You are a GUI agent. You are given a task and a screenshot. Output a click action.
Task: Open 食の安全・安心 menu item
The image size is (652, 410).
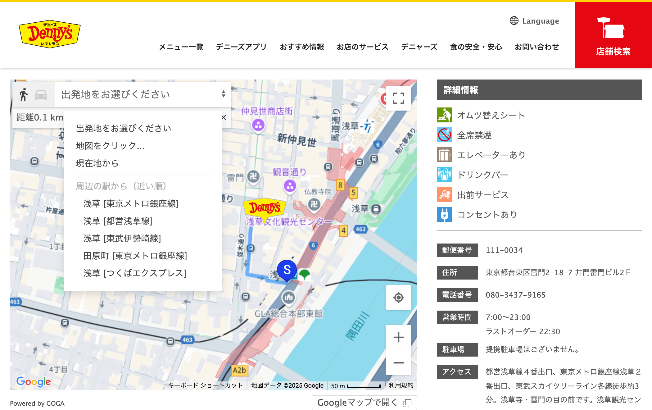click(476, 47)
